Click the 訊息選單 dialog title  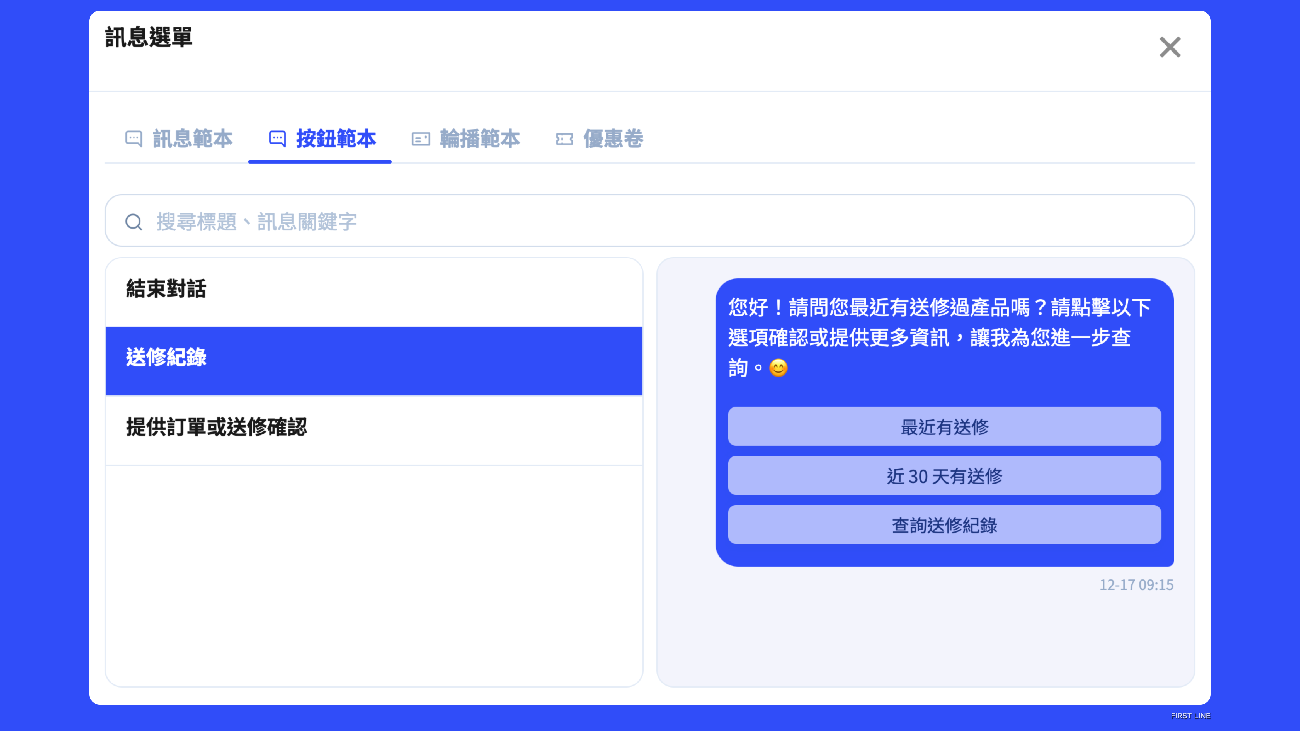pyautogui.click(x=148, y=37)
